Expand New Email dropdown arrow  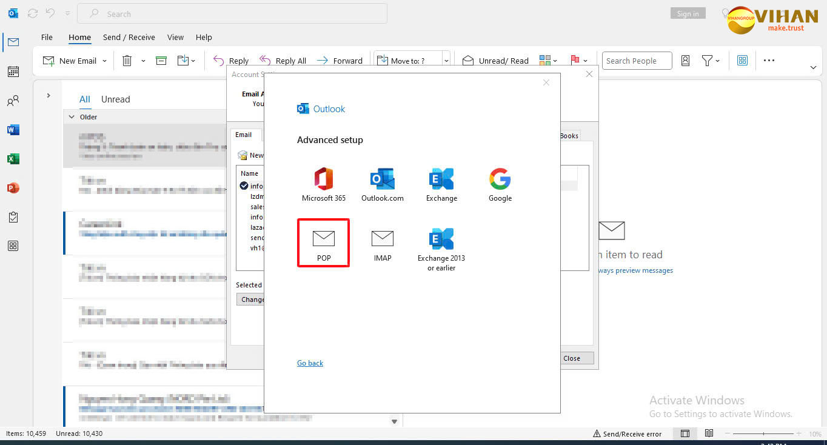pyautogui.click(x=104, y=61)
